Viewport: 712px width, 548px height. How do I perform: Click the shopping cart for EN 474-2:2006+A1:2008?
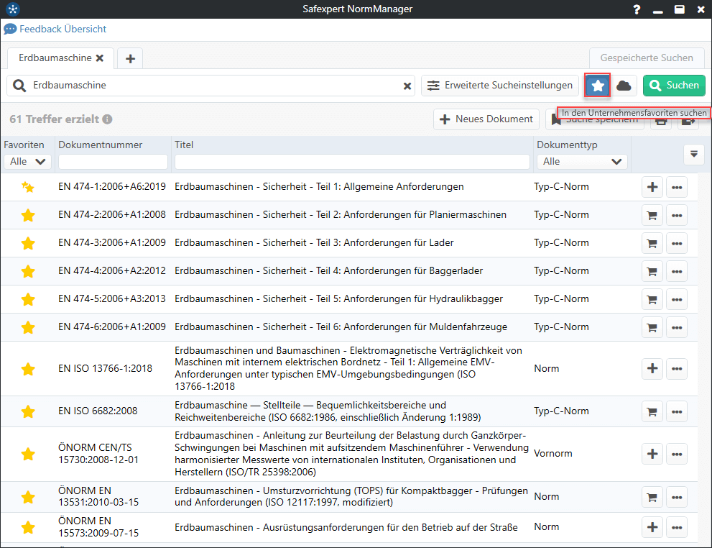tap(652, 215)
